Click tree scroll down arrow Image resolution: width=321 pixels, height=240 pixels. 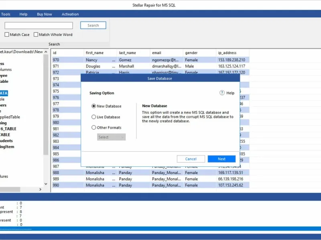click(x=46, y=184)
